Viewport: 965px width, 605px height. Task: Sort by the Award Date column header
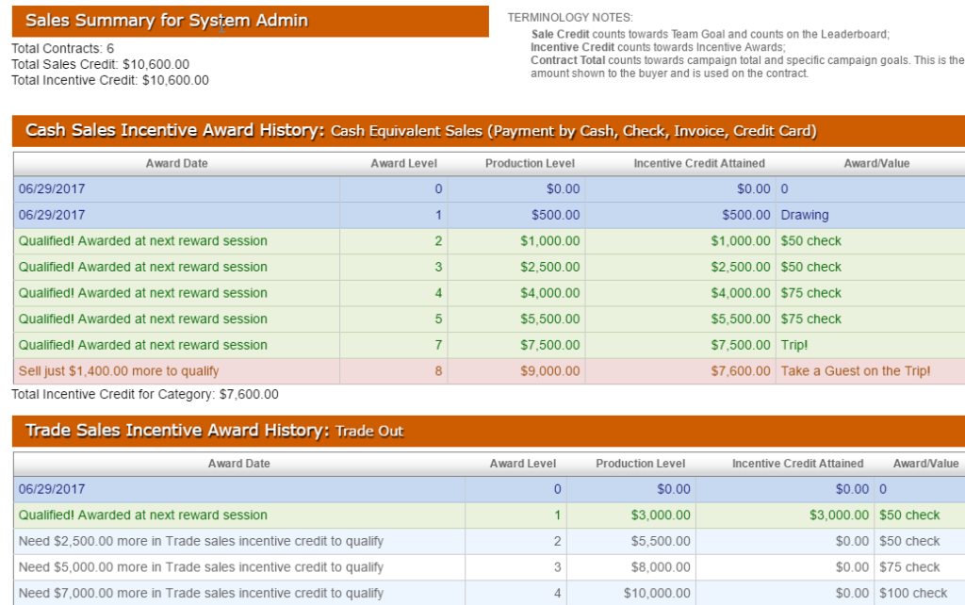[x=177, y=162]
